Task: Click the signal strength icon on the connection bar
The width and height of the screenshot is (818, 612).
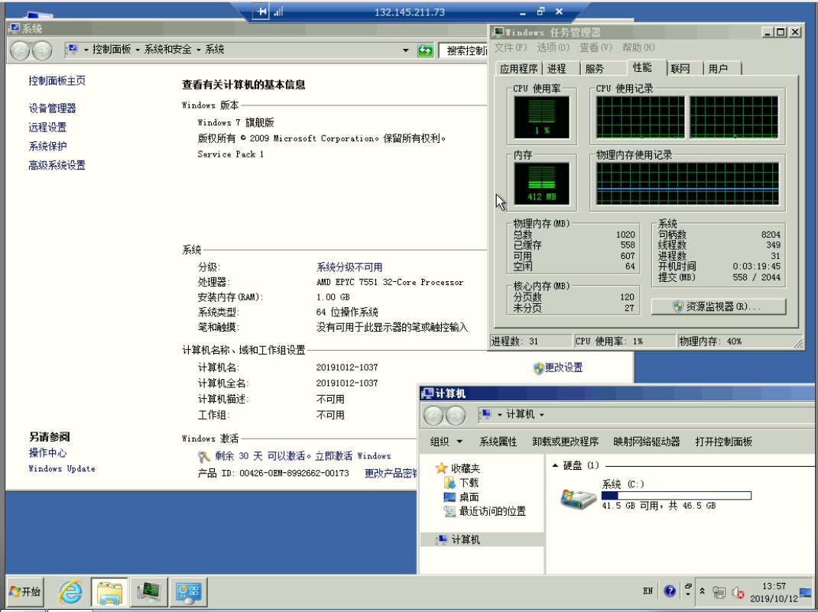Action: tap(278, 11)
